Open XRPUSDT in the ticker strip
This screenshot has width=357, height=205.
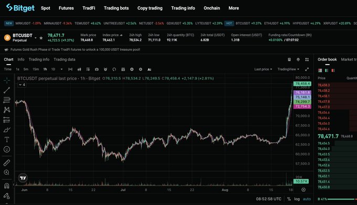(x=337, y=23)
